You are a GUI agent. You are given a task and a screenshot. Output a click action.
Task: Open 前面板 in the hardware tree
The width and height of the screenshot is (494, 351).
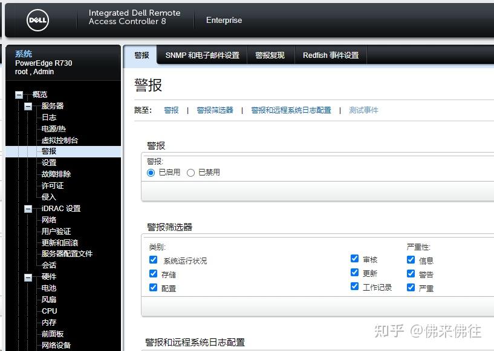(x=53, y=334)
